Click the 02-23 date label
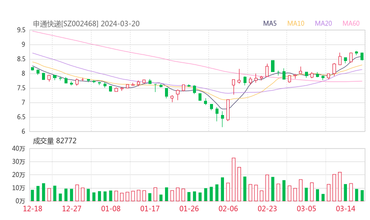370x220 pixels. click(267, 208)
